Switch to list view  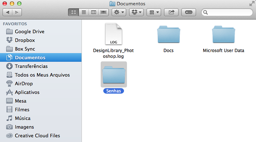click(x=84, y=12)
